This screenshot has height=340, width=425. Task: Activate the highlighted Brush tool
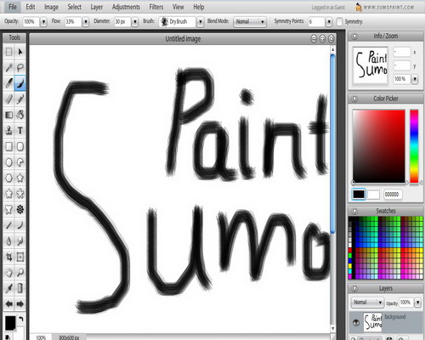(20, 83)
